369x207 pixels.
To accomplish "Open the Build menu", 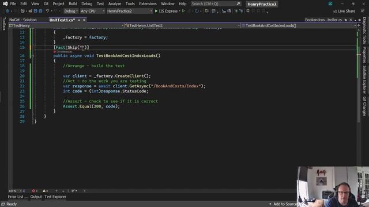I will (x=73, y=4).
